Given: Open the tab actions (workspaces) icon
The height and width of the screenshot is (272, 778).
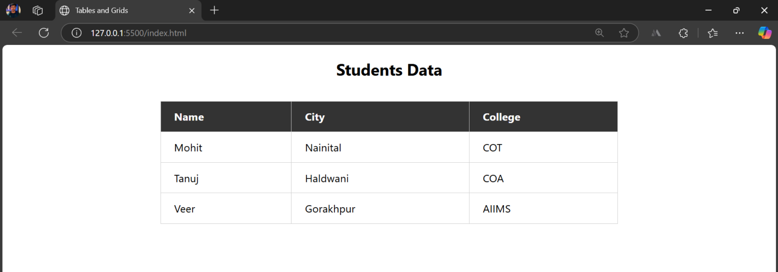Looking at the screenshot, I should tap(37, 10).
